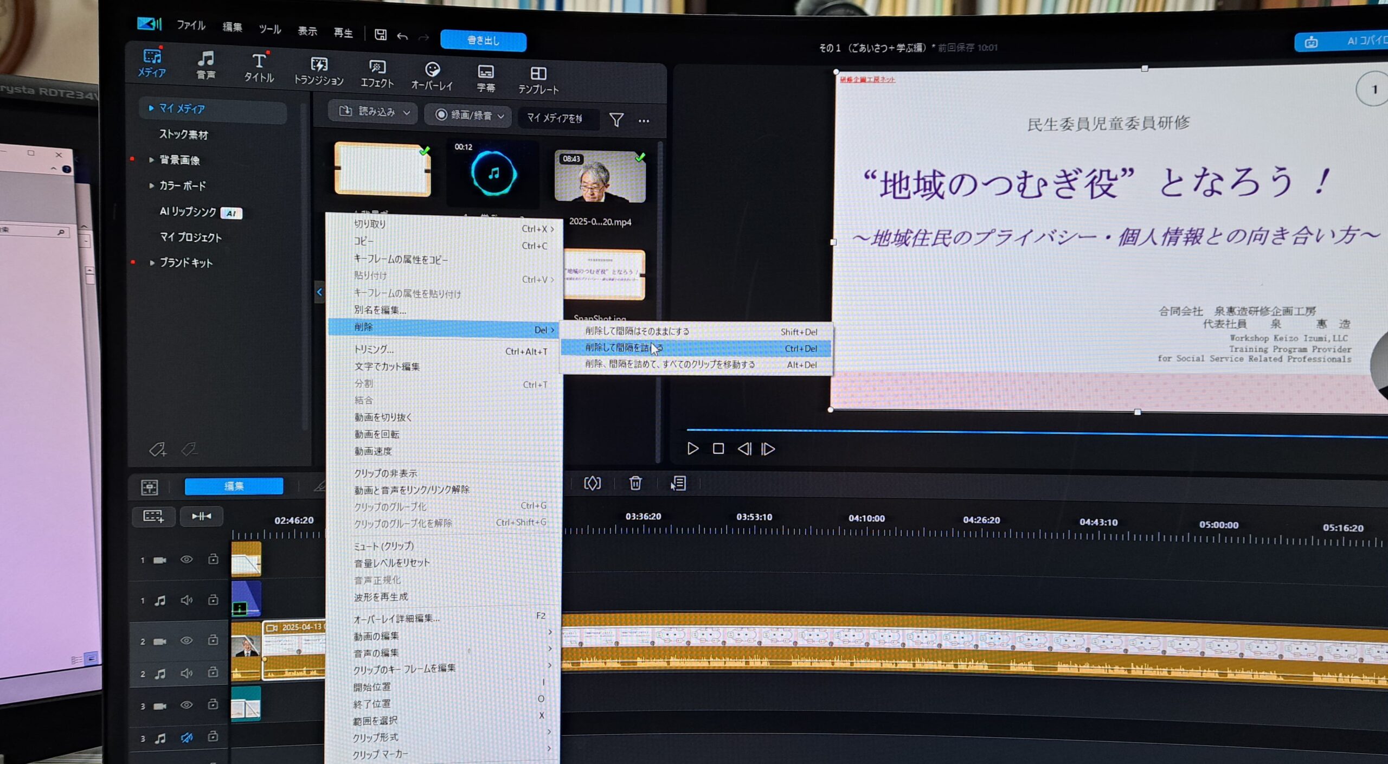Viewport: 1388px width, 764px height.
Task: Open the ファイル menu
Action: tap(191, 25)
